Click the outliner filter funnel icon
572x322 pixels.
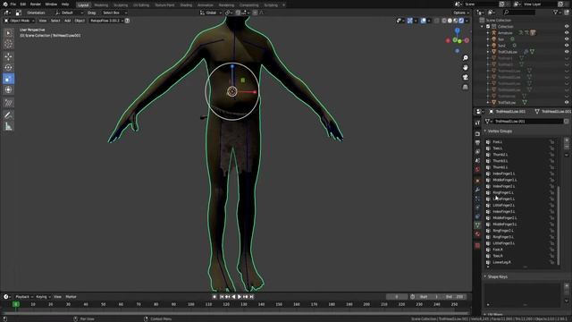pyautogui.click(x=555, y=12)
